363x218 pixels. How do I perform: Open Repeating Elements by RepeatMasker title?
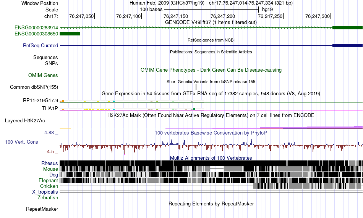211,204
